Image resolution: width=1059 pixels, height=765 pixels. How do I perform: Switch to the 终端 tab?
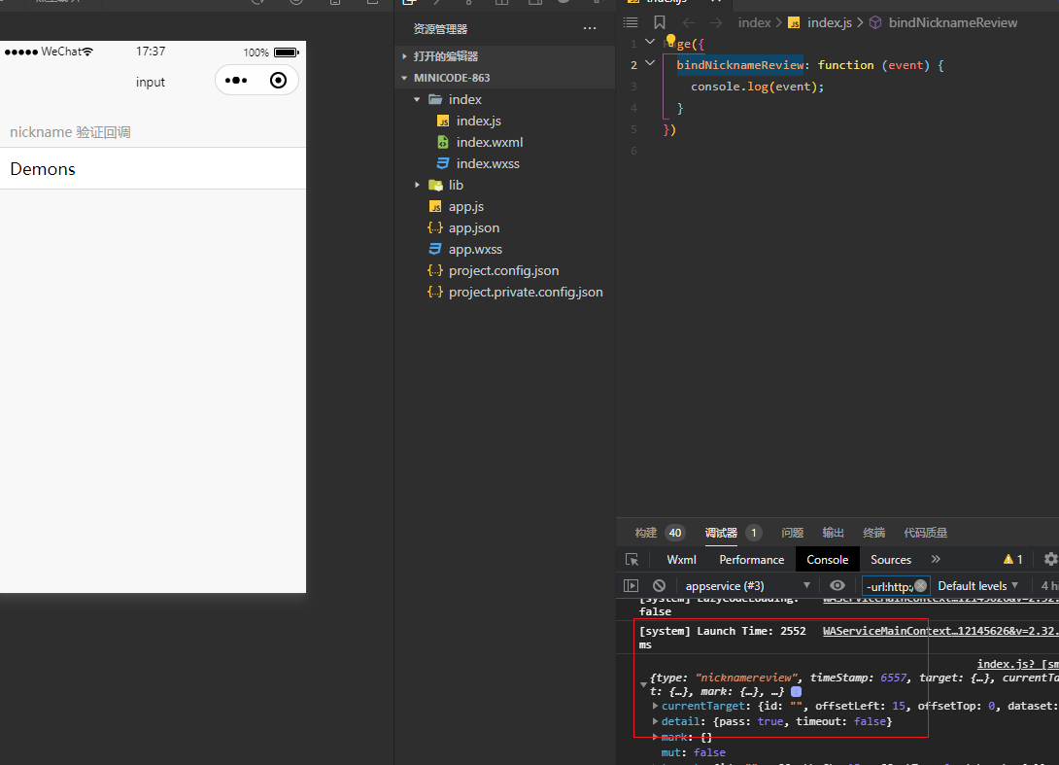(x=873, y=533)
